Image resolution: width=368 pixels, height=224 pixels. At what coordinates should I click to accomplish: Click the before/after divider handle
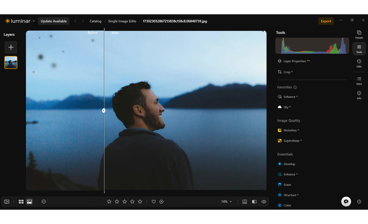coord(104,111)
